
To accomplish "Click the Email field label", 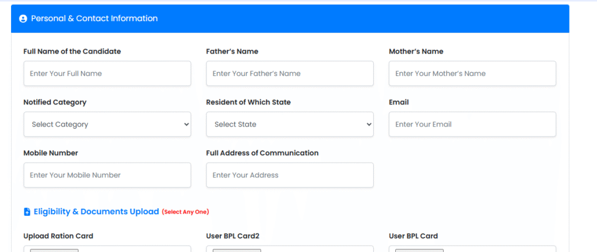I will click(399, 102).
